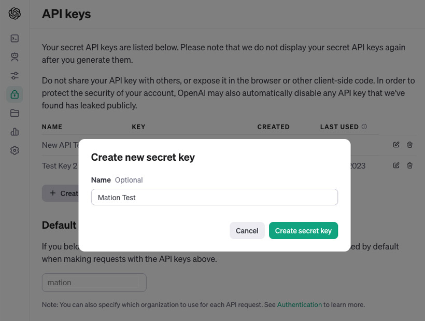The width and height of the screenshot is (425, 321).
Task: Select the API keys lock icon in sidebar
Action: click(x=15, y=94)
